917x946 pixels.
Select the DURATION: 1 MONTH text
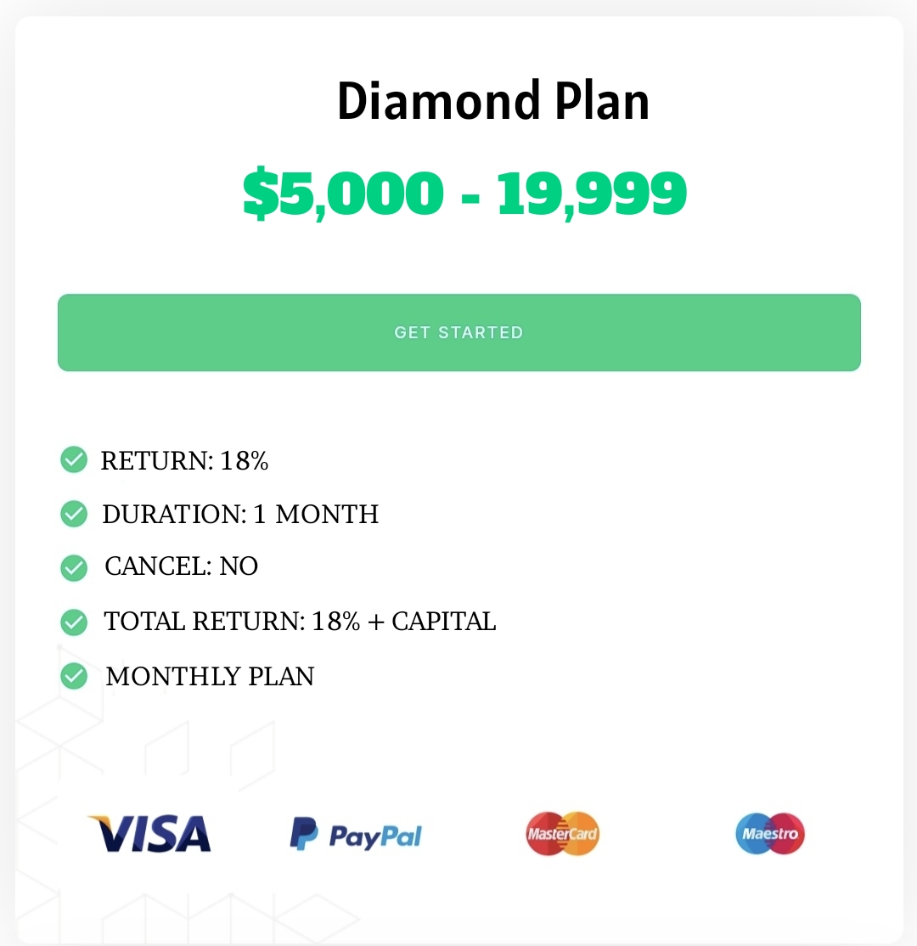click(x=240, y=515)
